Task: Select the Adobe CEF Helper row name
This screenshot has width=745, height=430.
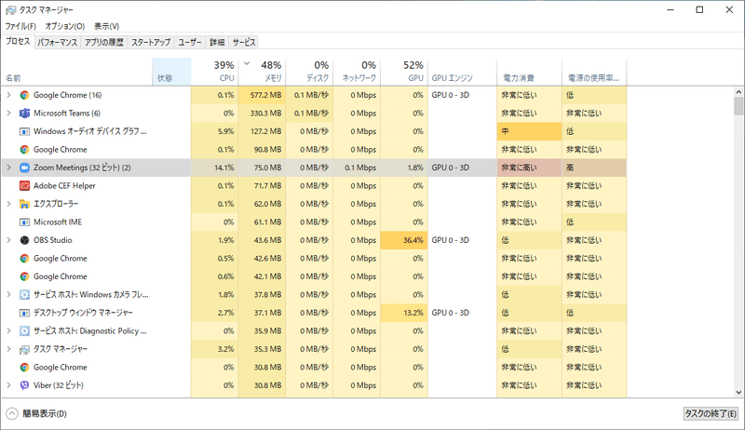Action: (x=64, y=185)
